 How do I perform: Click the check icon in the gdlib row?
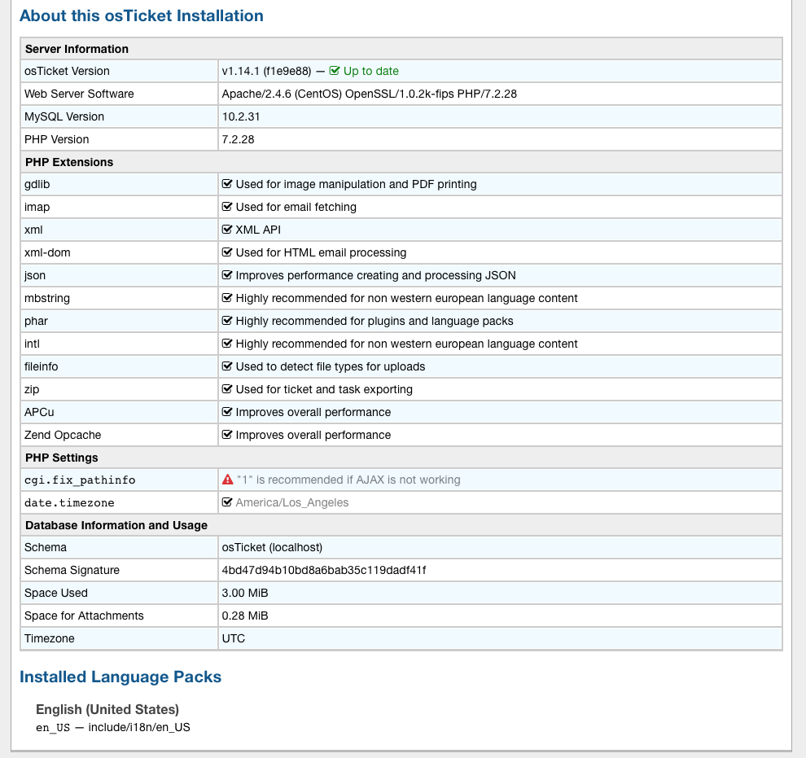point(228,184)
